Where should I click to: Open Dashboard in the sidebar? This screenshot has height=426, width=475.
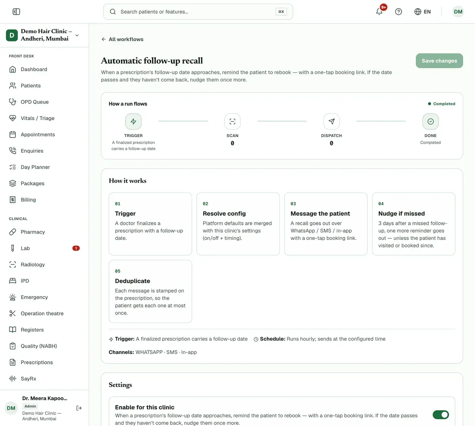44,69
